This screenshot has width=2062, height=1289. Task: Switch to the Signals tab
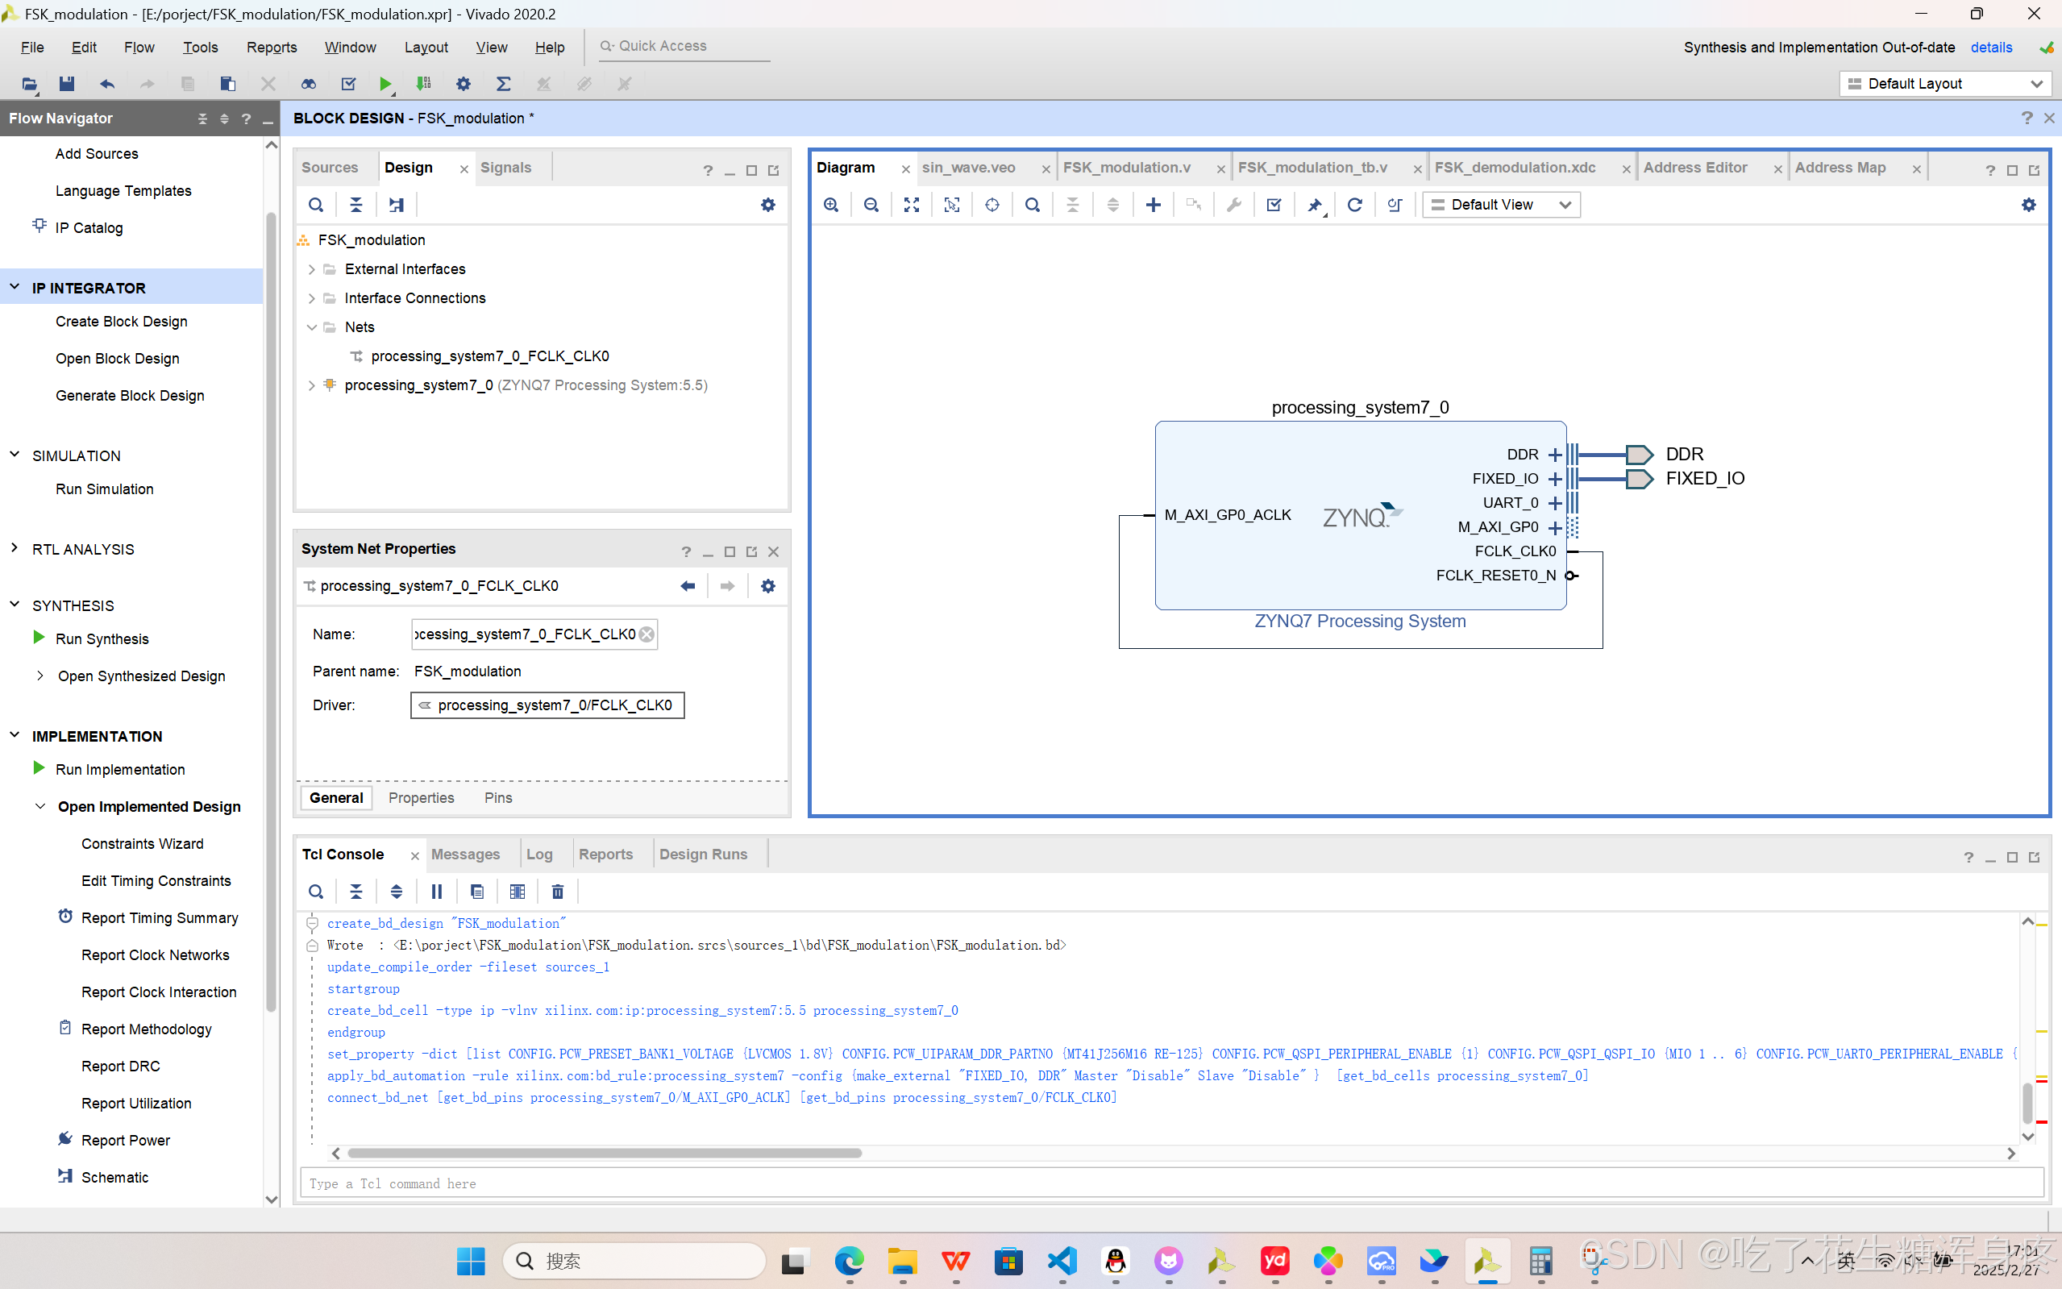click(505, 168)
